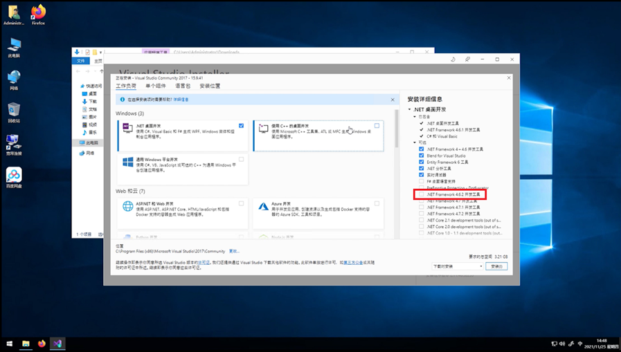Switch to the 语言包 language packs tab

[183, 86]
